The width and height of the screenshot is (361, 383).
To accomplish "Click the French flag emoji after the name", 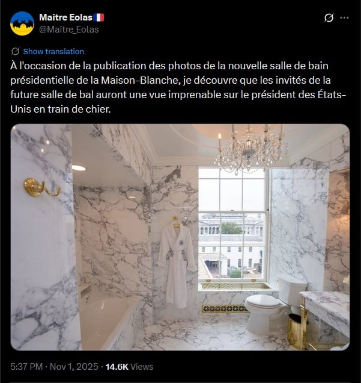I will pos(99,17).
